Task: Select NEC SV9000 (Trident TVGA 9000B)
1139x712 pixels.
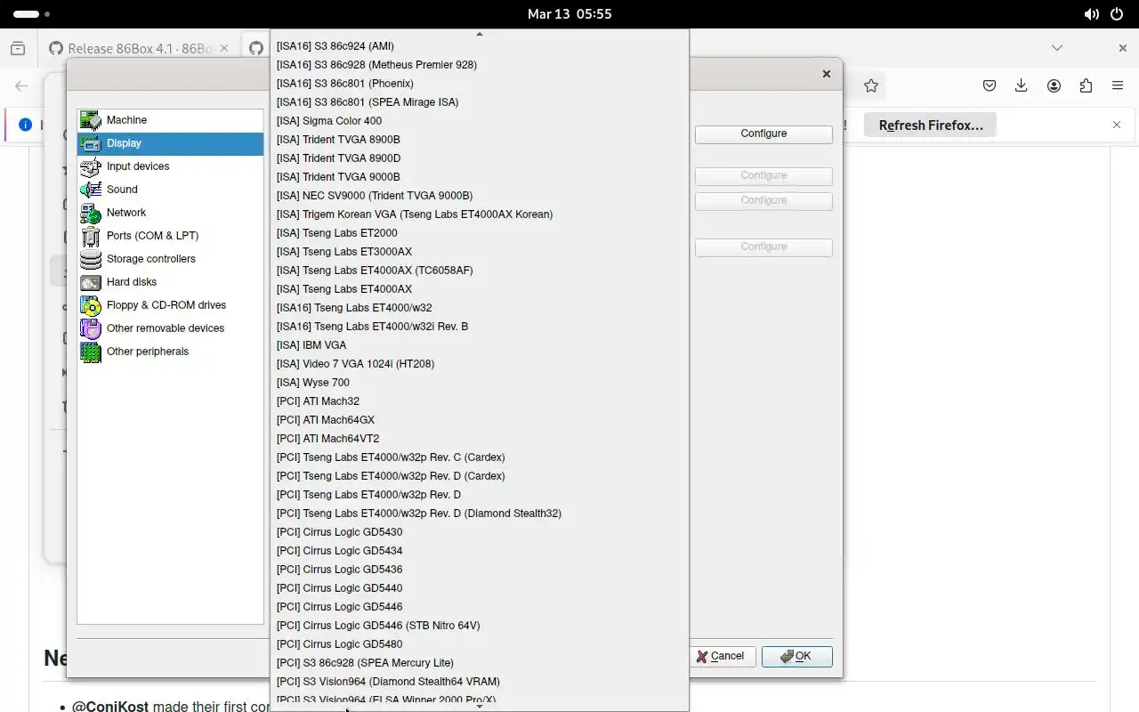Action: [x=480, y=196]
